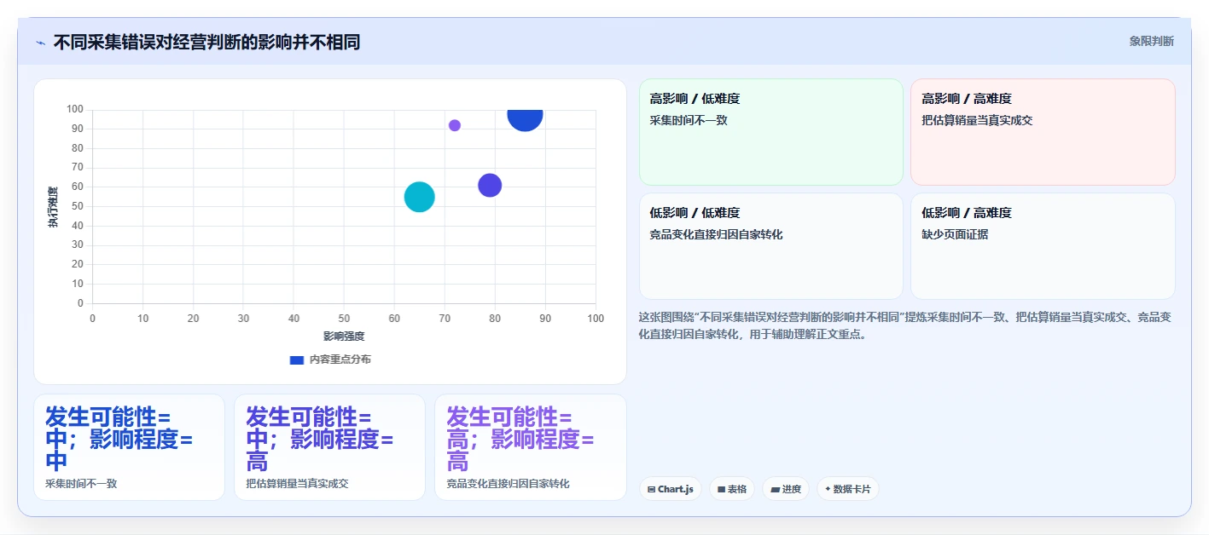Open the 低影响 / 高难度 quadrant card

1043,246
